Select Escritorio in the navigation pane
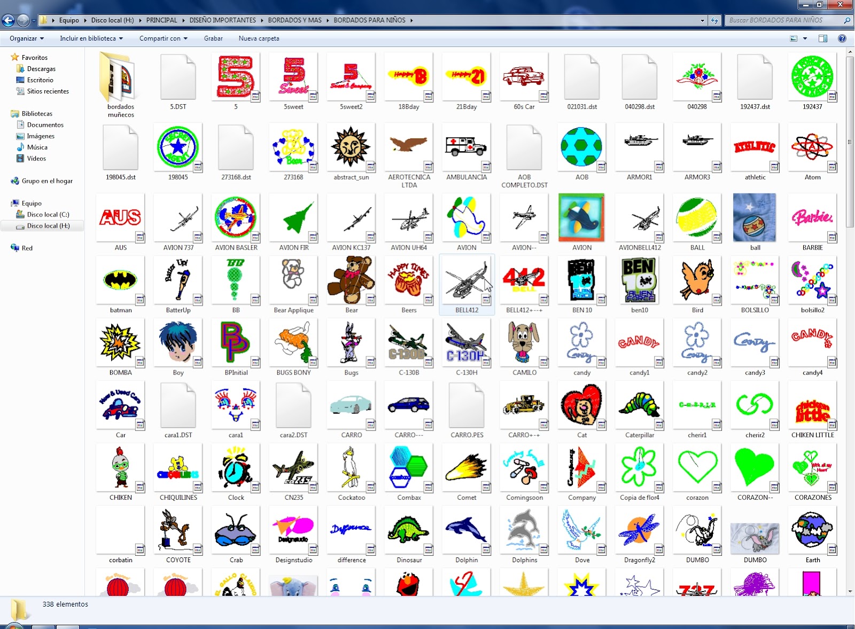This screenshot has width=855, height=629. (40, 80)
